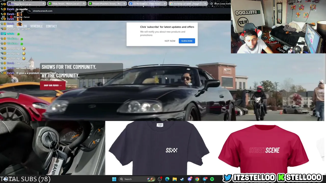Open the Catalog page in site navigation
326x183 pixels.
pyautogui.click(x=22, y=26)
